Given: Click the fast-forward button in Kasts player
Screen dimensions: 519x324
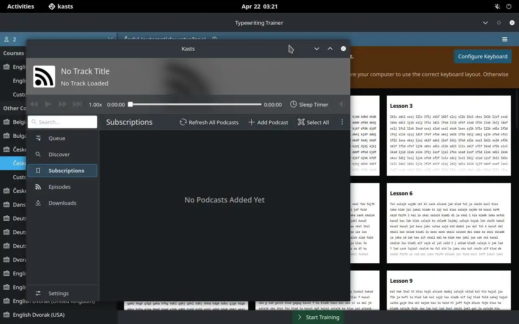Looking at the screenshot, I should pos(62,104).
